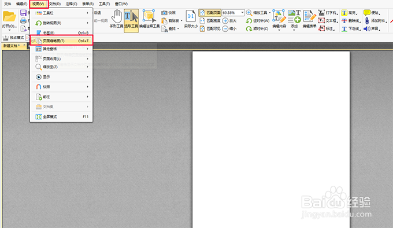Click the Find icon (查找)
The image size is (393, 228).
(x=164, y=29)
